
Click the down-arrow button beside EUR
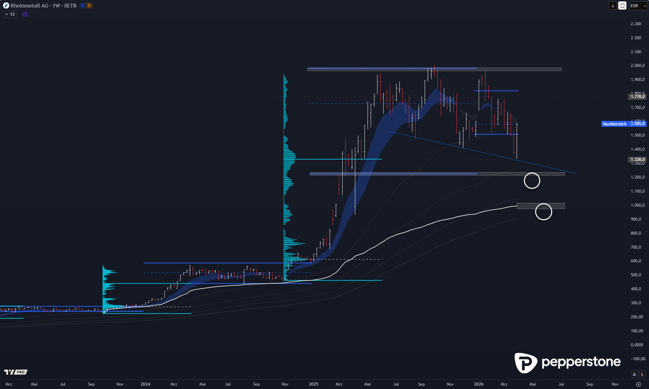pos(613,5)
